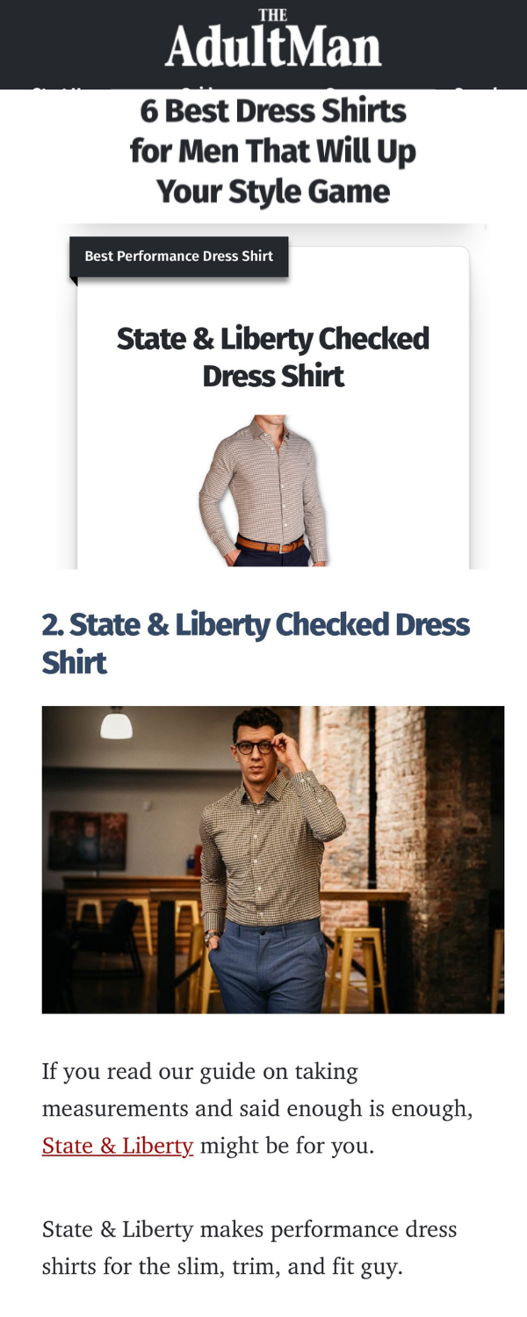527x1317 pixels.
Task: Click the dark header bar beside the logo
Action: (79, 44)
